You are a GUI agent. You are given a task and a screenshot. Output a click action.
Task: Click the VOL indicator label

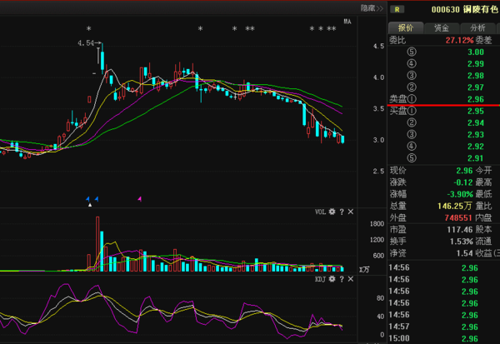coord(320,212)
